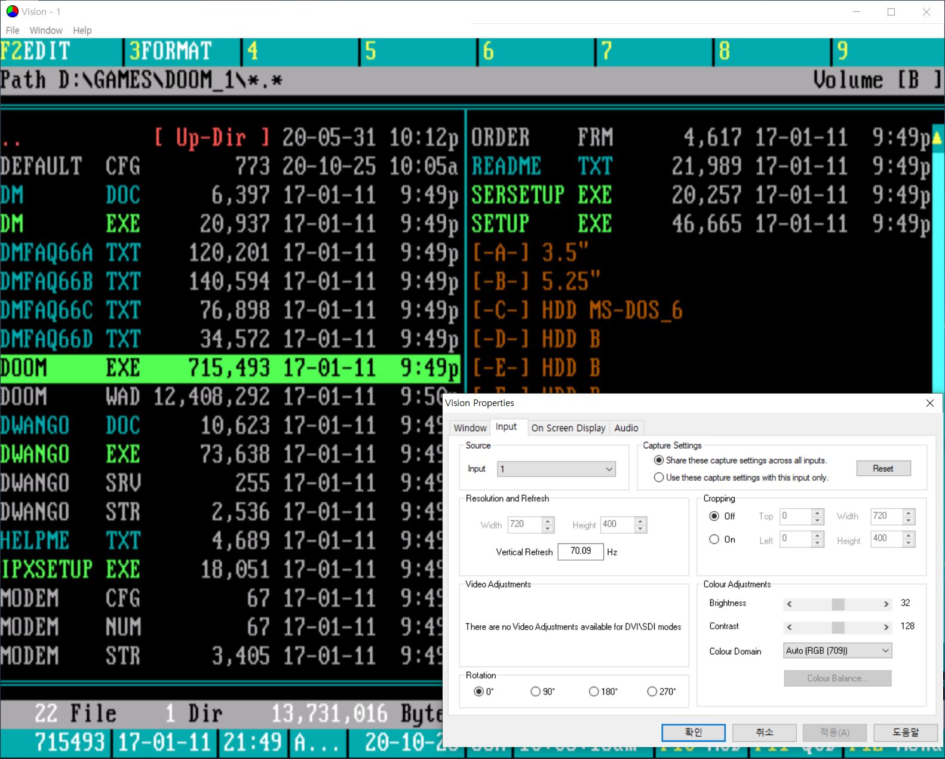The width and height of the screenshot is (945, 759).
Task: Increase Resolution Width with up stepper
Action: (x=548, y=521)
